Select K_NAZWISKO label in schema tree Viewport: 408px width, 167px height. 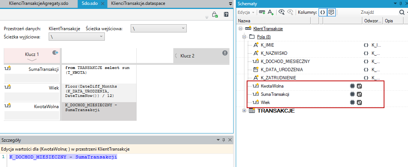pos(274,53)
